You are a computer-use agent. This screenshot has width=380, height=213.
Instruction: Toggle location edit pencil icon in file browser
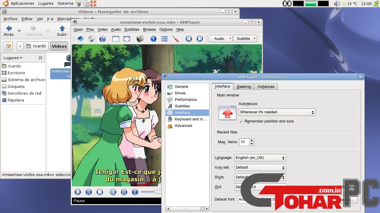click(8, 46)
